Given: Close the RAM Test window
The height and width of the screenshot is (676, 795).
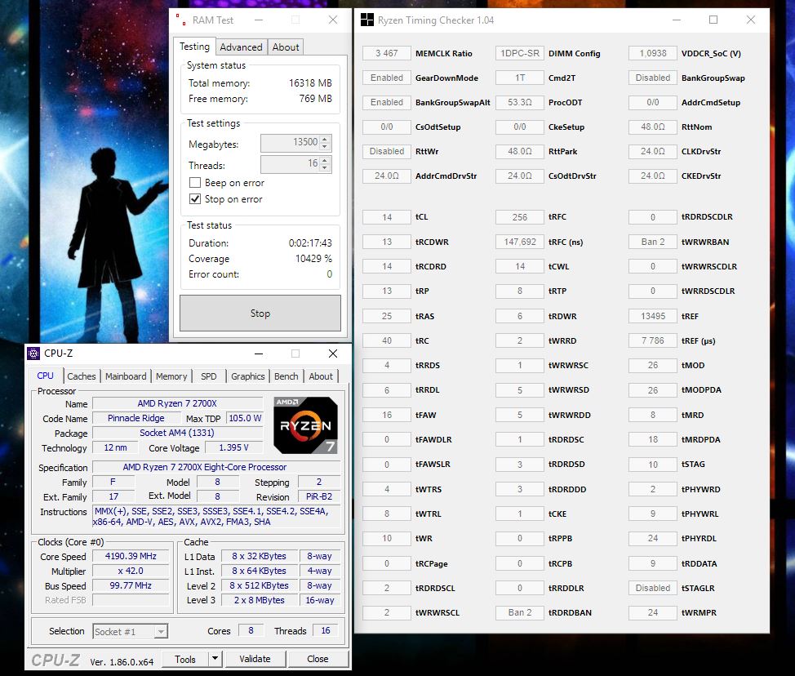Looking at the screenshot, I should pyautogui.click(x=332, y=20).
